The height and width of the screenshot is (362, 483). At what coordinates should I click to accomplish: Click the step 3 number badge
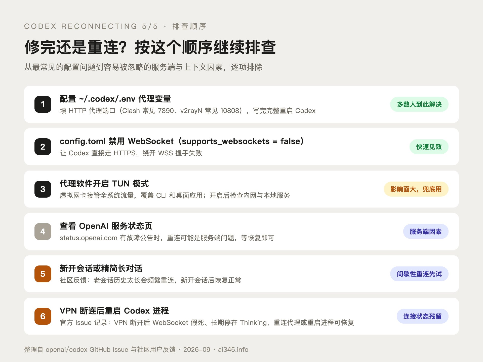pyautogui.click(x=43, y=189)
